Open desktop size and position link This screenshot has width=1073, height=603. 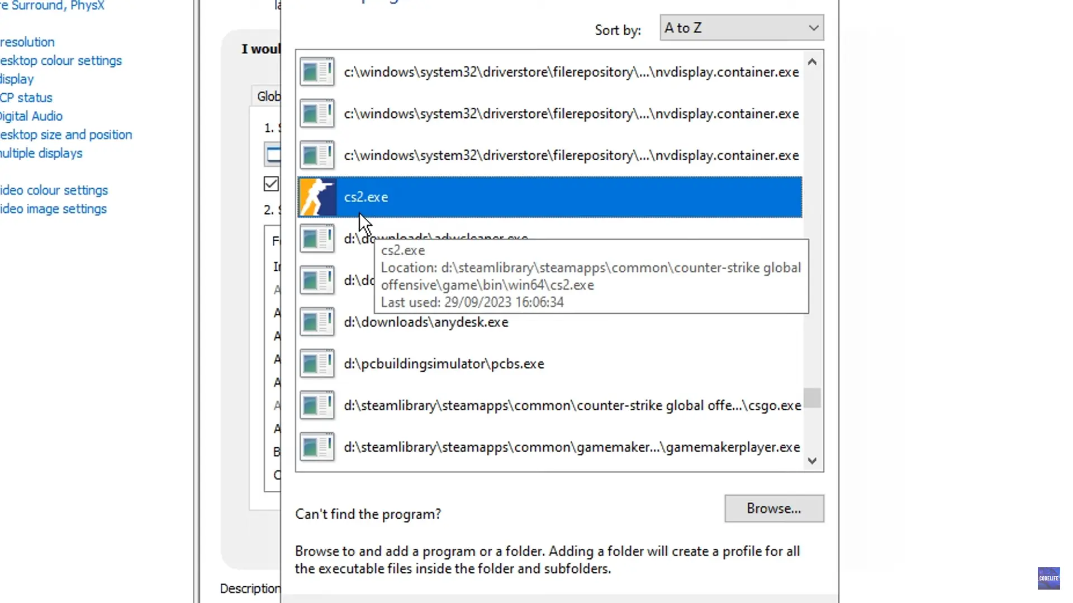(x=66, y=135)
